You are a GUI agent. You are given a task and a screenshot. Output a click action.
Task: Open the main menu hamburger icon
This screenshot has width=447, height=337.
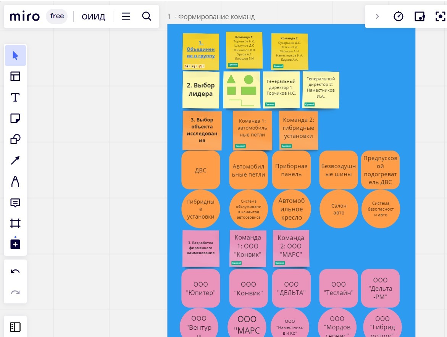click(x=126, y=16)
